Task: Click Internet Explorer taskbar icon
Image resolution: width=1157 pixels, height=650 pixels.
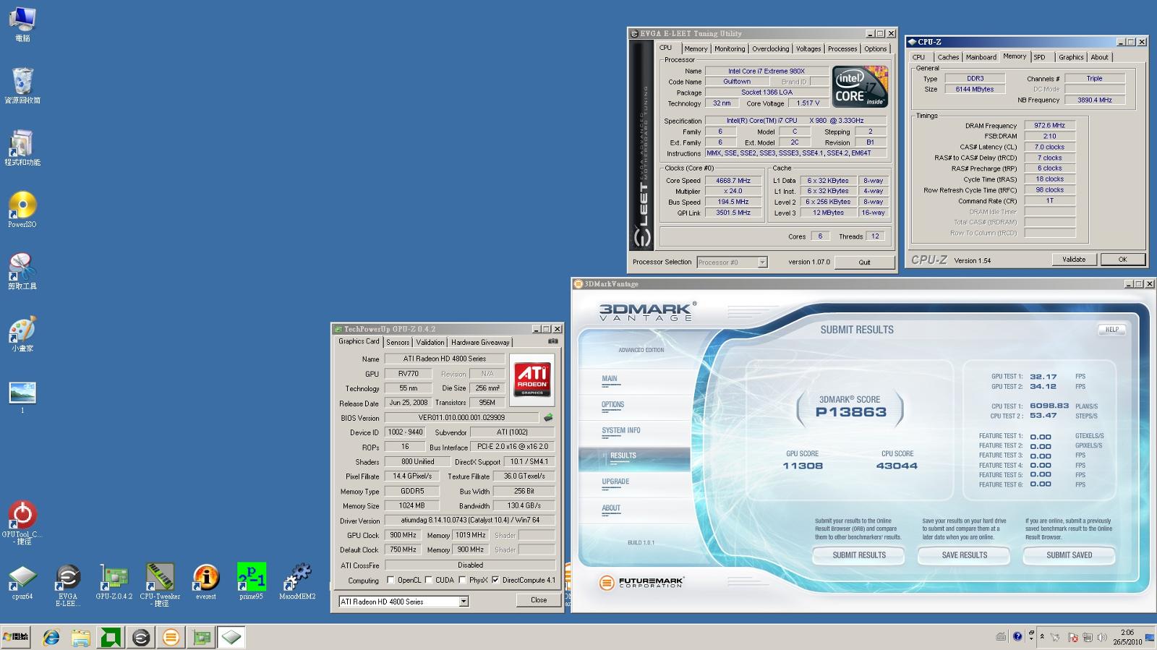Action: (x=51, y=637)
